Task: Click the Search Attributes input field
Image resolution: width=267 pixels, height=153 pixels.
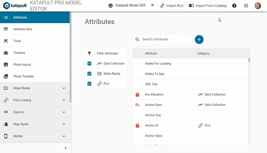Action: pyautogui.click(x=162, y=39)
